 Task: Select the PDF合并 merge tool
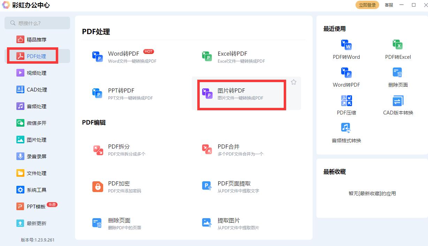coord(229,150)
